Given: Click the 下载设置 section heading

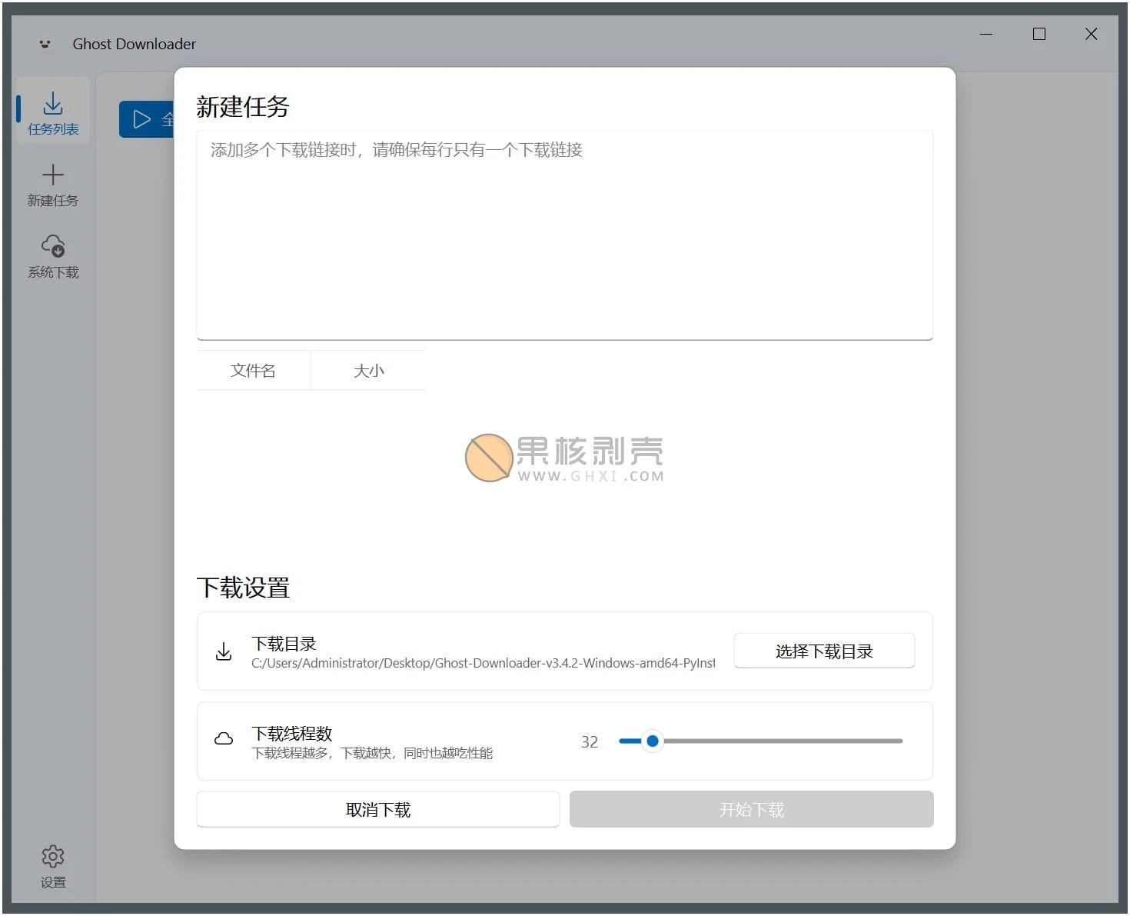Looking at the screenshot, I should (244, 588).
